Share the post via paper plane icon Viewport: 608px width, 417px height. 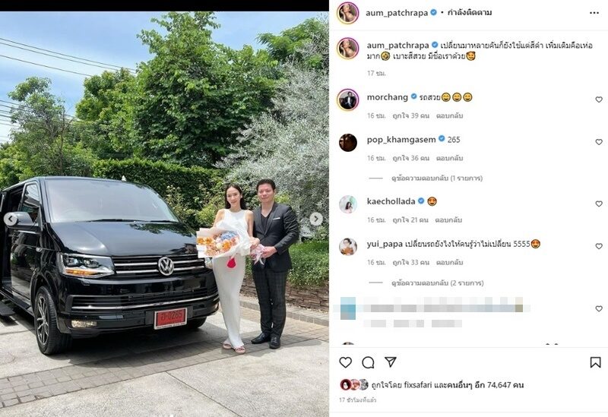[x=391, y=362]
